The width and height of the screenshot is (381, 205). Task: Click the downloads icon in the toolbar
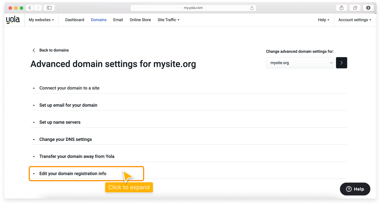(x=368, y=8)
